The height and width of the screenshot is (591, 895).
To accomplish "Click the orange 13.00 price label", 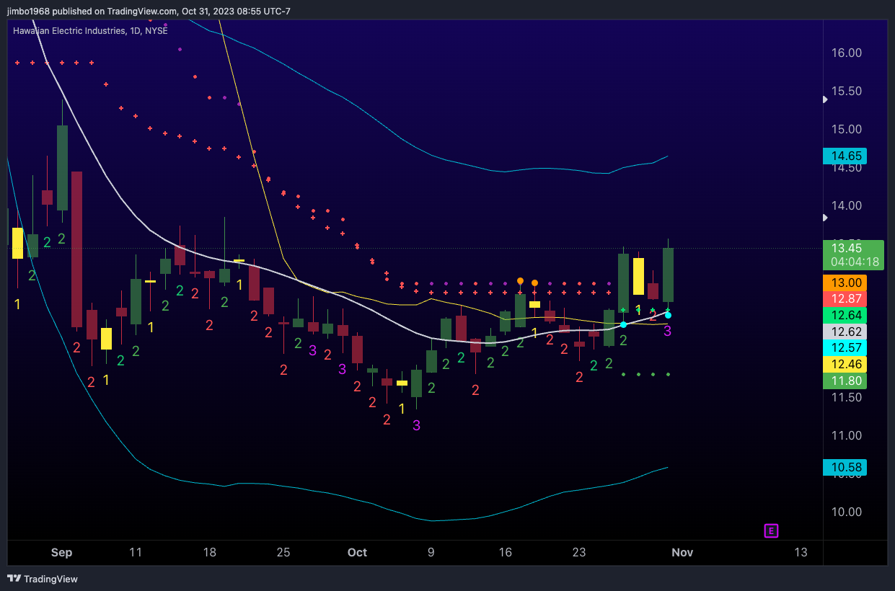I will [x=845, y=283].
